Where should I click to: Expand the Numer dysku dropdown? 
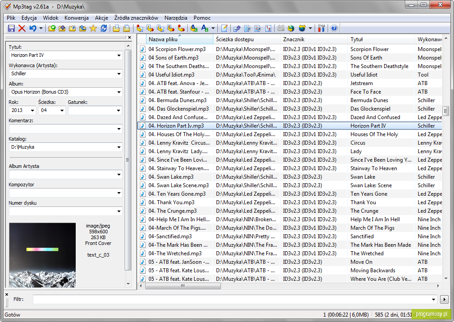tap(119, 211)
